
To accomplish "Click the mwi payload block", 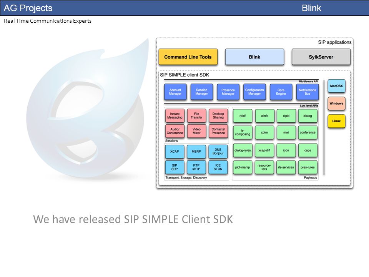I will click(x=286, y=132).
